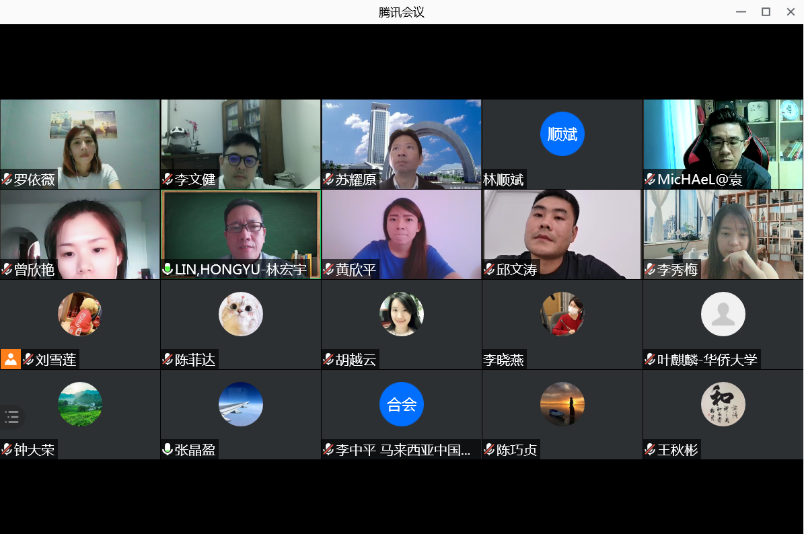Click muted mic icon beside 黄欣平
Viewport: 804px width, 534px height.
tap(329, 269)
